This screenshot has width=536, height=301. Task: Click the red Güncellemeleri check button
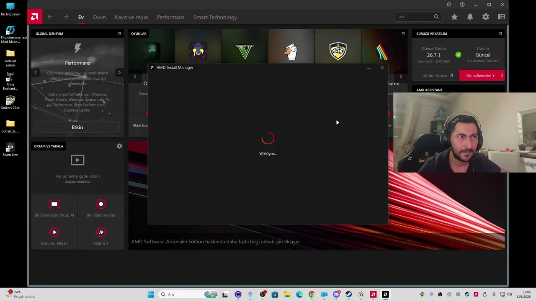[x=482, y=76]
